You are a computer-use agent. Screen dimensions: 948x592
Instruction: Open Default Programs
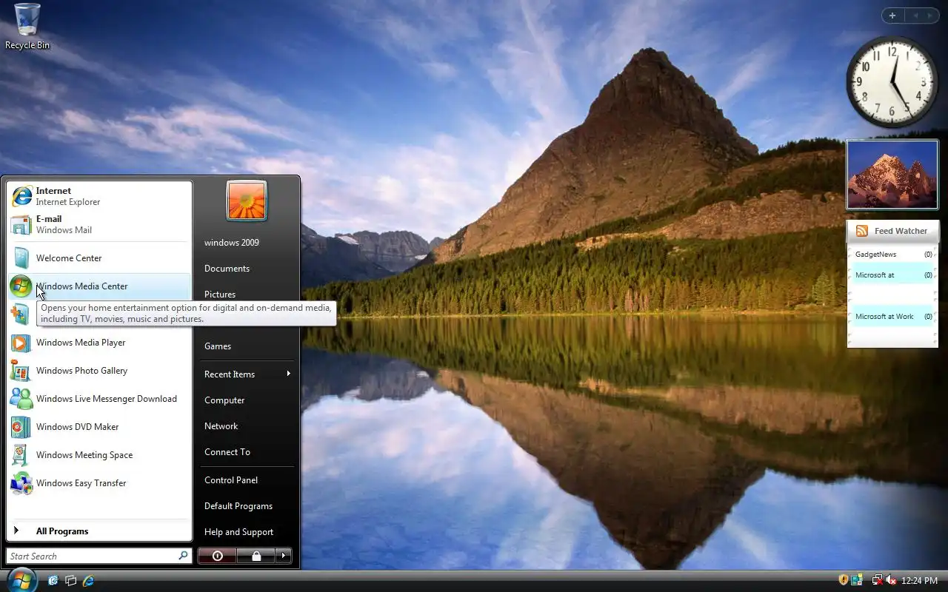(247, 506)
